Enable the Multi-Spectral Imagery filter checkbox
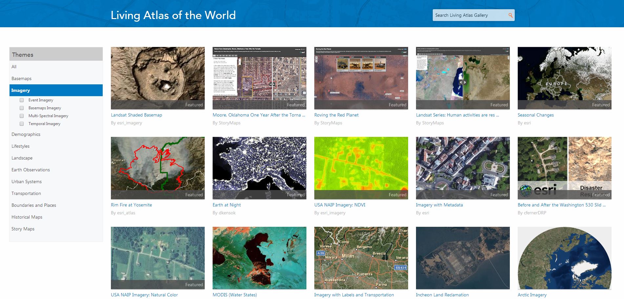This screenshot has width=624, height=299. click(22, 116)
